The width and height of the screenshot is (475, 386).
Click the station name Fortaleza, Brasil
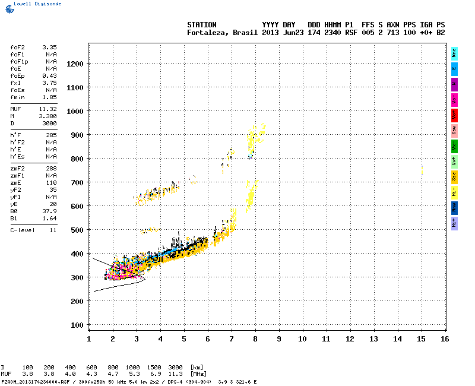pos(222,33)
